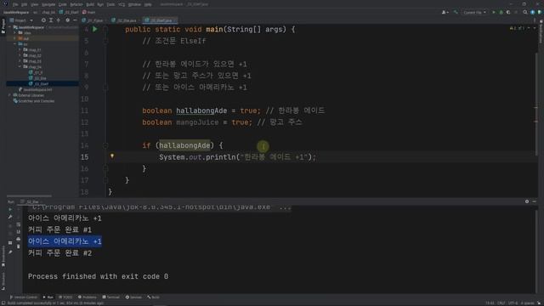Click the build hammer icon
Screen dimensions: 544x306
tap(456, 12)
